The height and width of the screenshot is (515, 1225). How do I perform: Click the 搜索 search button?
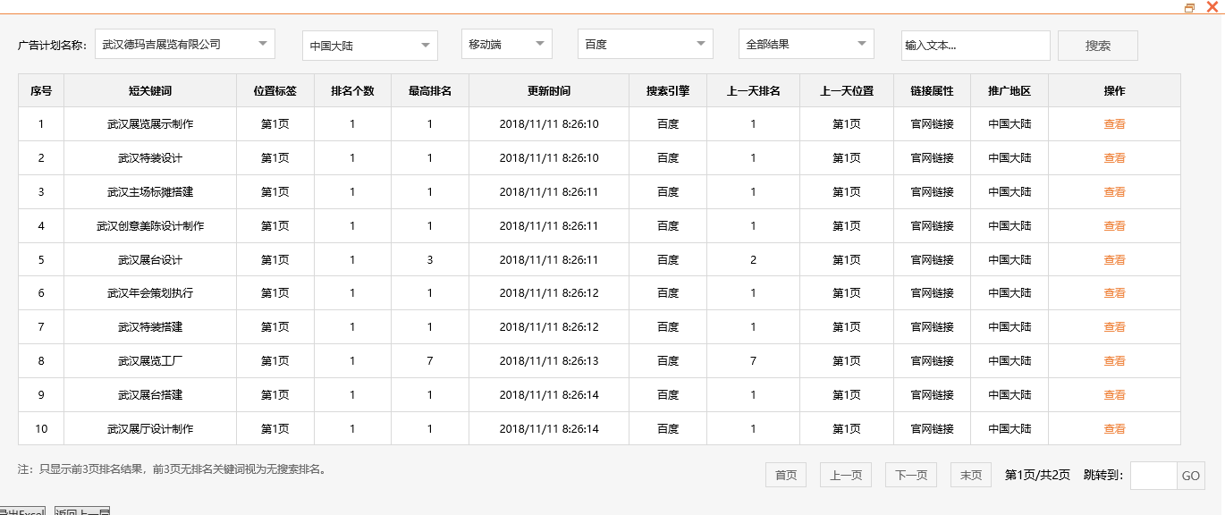tap(1097, 45)
